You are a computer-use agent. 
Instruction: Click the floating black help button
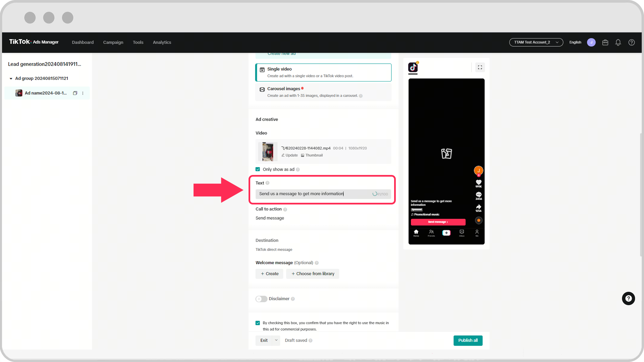[x=628, y=298]
